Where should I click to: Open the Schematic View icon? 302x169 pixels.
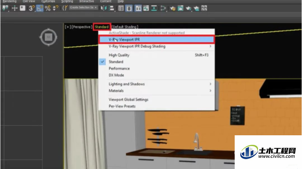click(154, 8)
